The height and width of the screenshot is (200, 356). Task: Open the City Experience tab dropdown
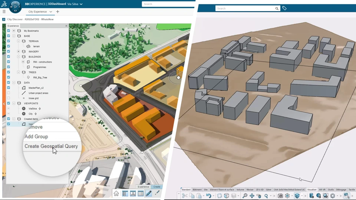(51, 12)
